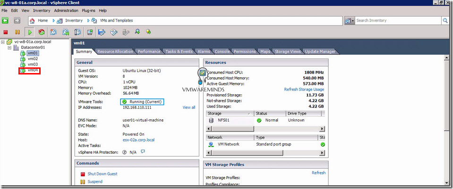Click the red Power Off toolbar icon
The height and width of the screenshot is (189, 453).
click(x=6, y=32)
